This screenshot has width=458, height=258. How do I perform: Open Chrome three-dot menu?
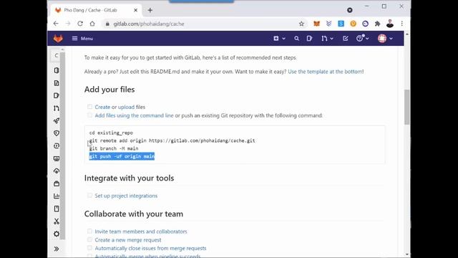point(402,24)
